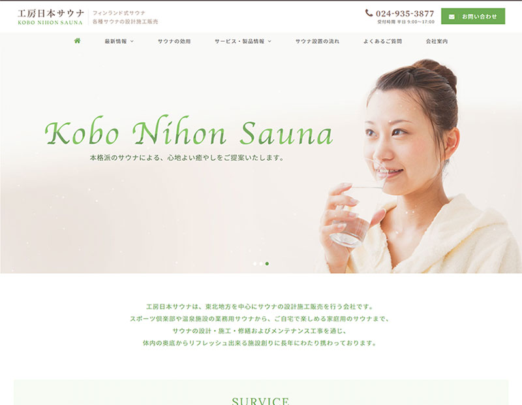Open サウナ設置の流れ page
Viewport: 522px width, 405px height.
317,41
